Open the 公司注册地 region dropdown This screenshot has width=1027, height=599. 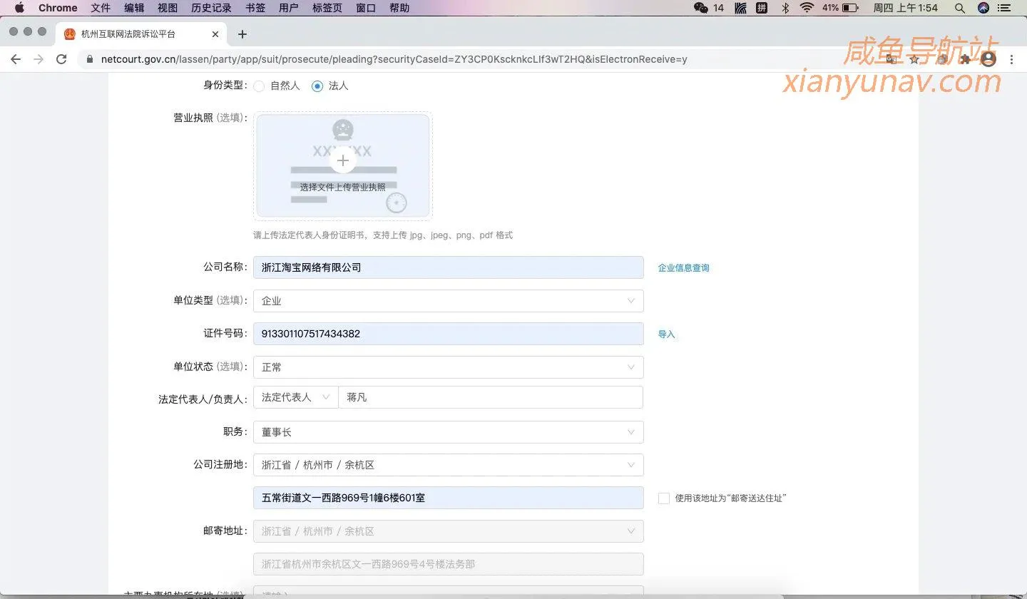(x=630, y=465)
